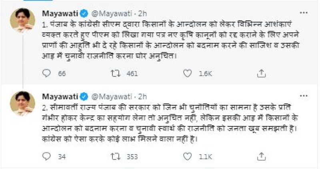Click reply icon on first tweet
320x169 pixels.
(x=47, y=73)
